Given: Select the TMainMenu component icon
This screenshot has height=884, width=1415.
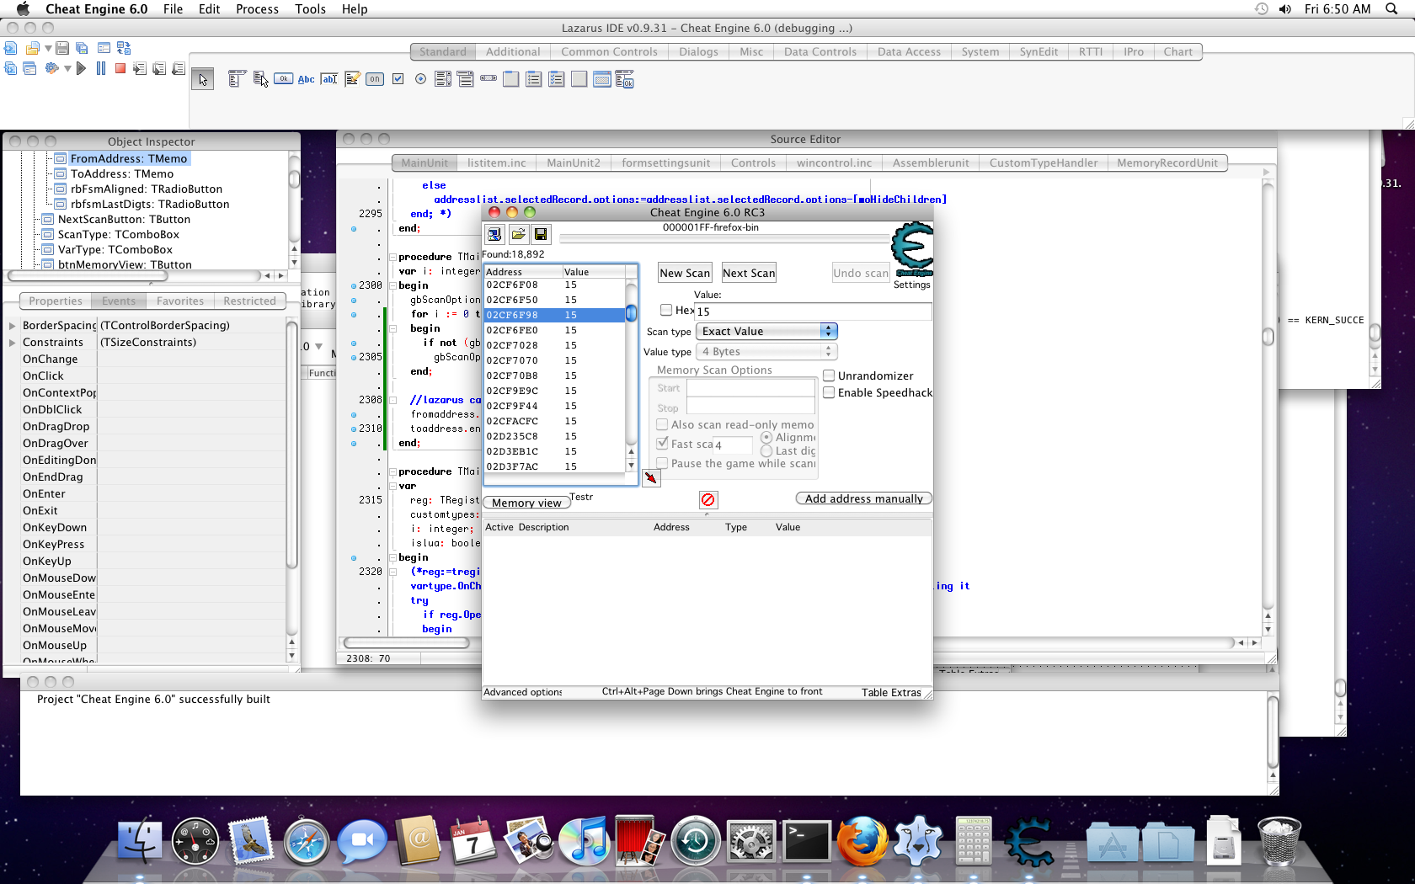Looking at the screenshot, I should pos(237,79).
